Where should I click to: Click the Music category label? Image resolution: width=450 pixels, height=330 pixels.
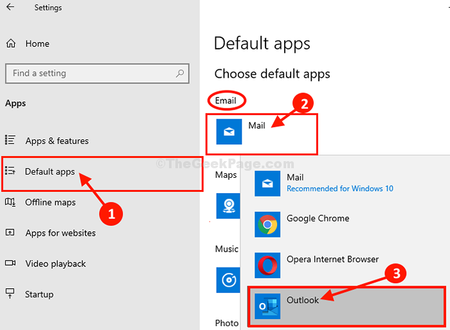pos(227,249)
